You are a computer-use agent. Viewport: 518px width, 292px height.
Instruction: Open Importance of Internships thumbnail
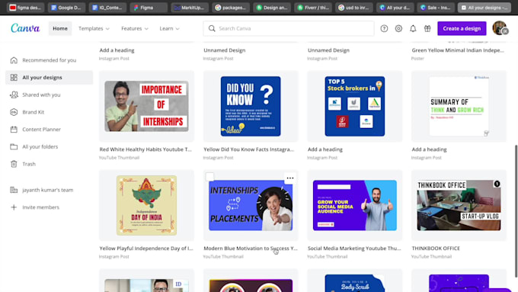coord(147,106)
